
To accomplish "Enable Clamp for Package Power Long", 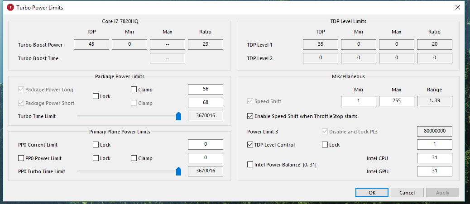I will [x=134, y=90].
